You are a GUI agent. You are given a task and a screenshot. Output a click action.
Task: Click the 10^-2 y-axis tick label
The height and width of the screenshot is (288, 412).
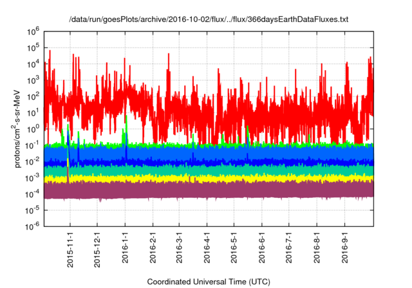33,162
